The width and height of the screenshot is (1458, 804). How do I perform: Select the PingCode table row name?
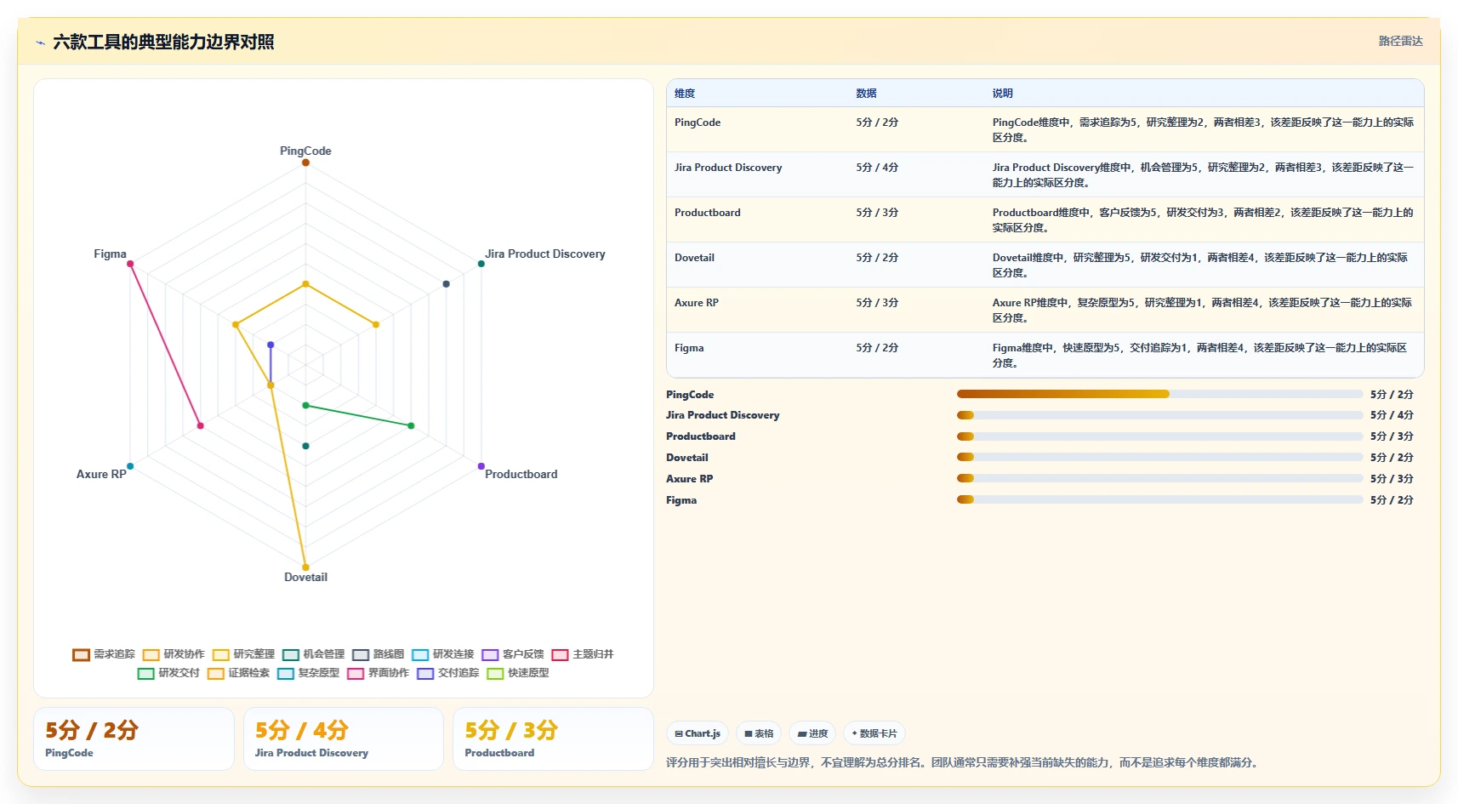click(x=698, y=123)
